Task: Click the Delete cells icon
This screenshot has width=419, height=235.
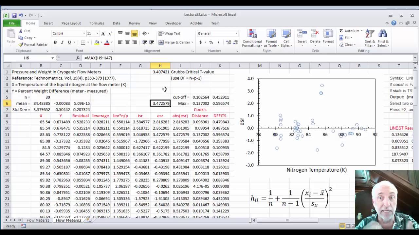Action: click(315, 34)
